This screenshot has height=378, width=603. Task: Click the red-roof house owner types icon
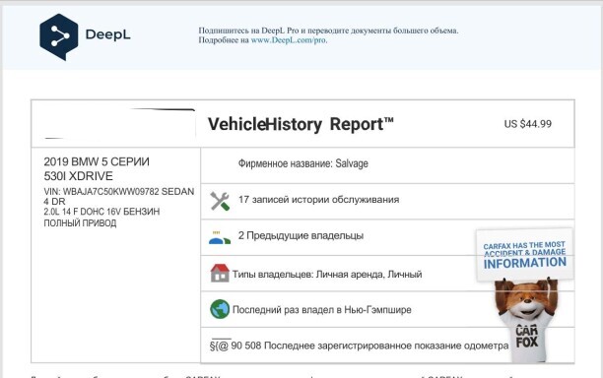[220, 273]
